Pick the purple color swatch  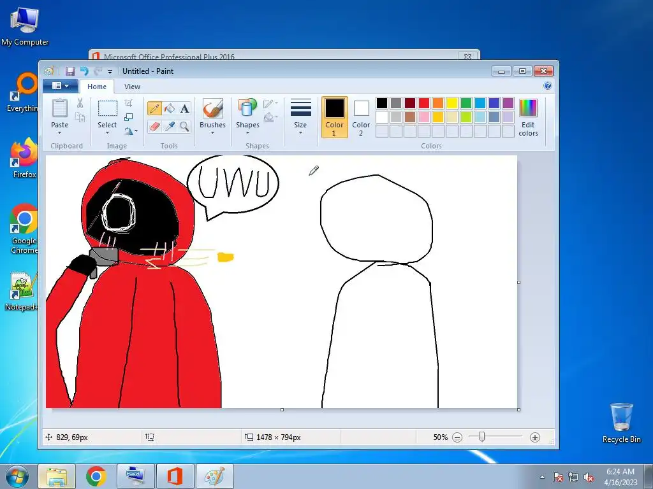[x=508, y=103]
